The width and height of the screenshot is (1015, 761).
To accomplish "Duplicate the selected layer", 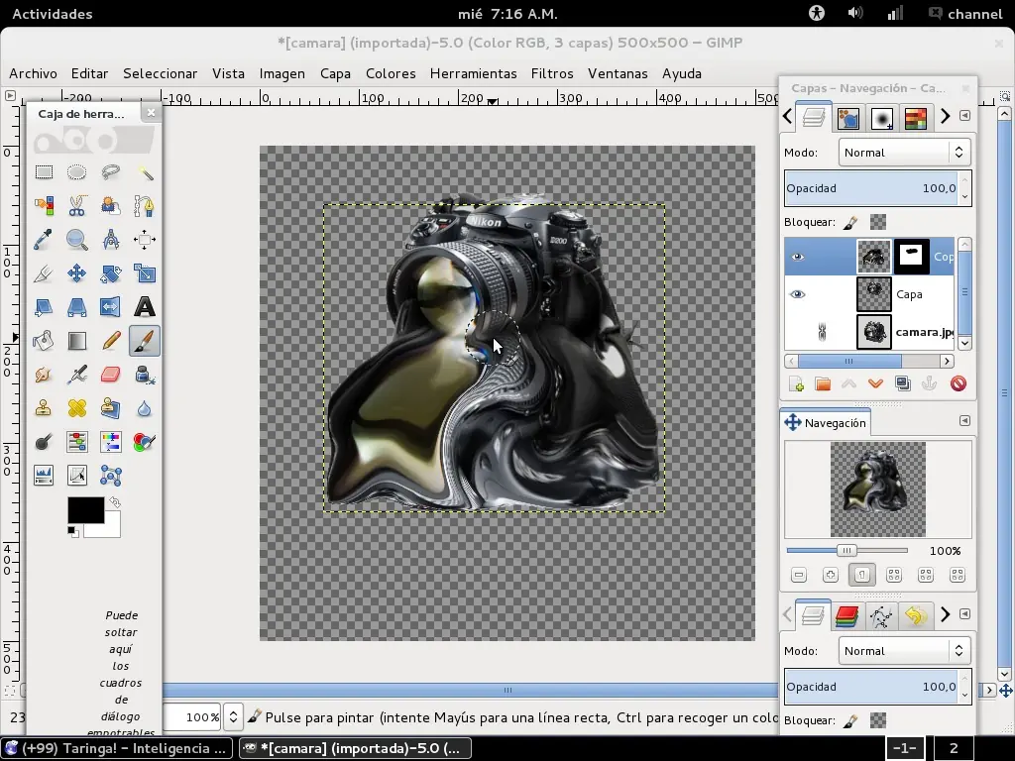I will point(903,383).
